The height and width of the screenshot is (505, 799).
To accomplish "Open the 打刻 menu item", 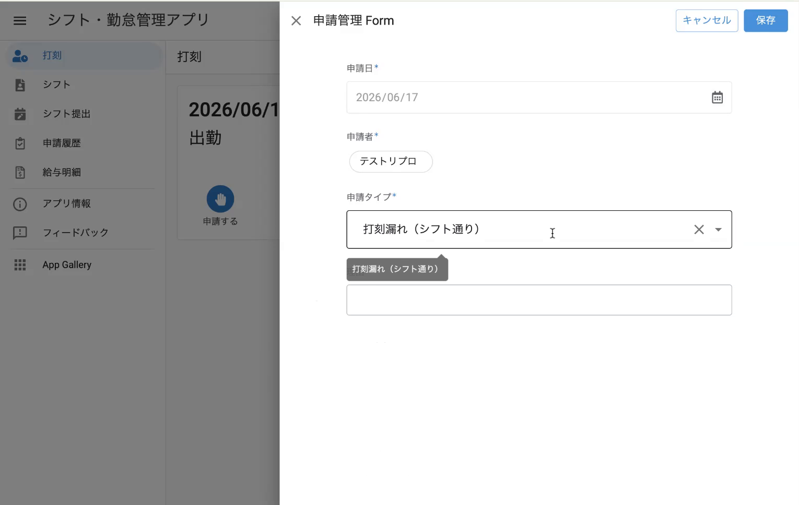I will tap(85, 56).
